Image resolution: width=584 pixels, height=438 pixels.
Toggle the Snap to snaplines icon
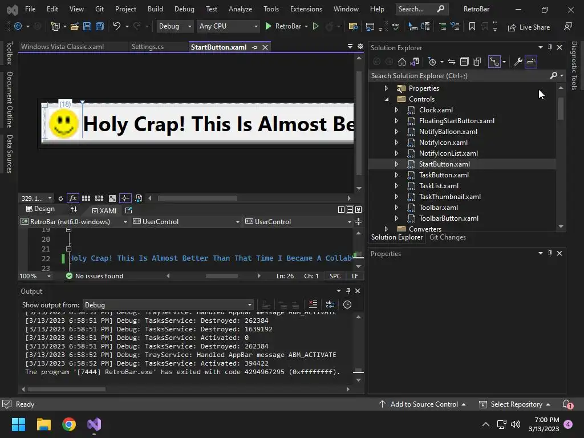coord(125,198)
